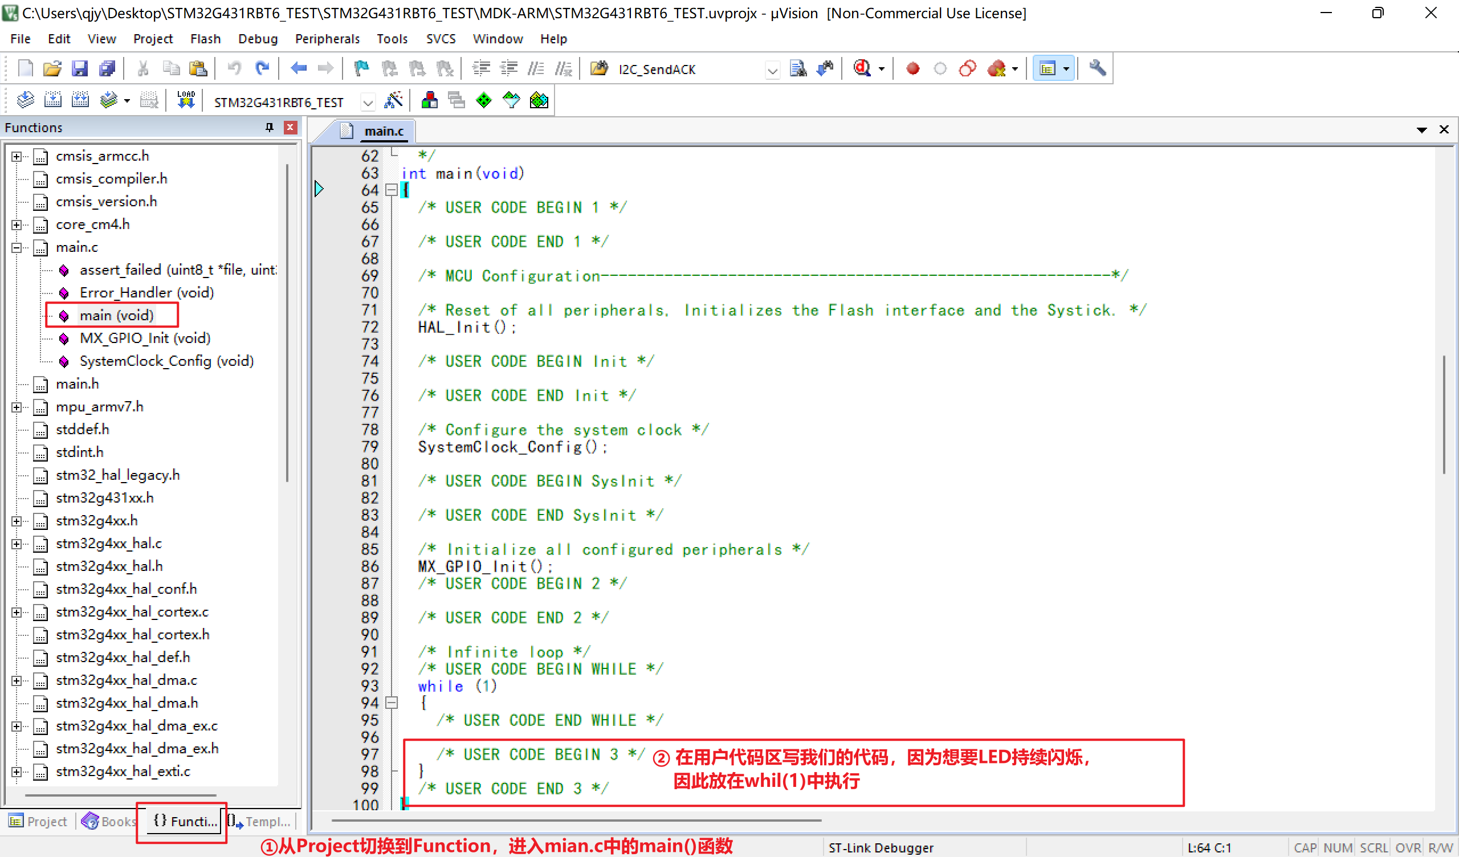The width and height of the screenshot is (1459, 857).
Task: Undo the last edit
Action: pyautogui.click(x=234, y=68)
